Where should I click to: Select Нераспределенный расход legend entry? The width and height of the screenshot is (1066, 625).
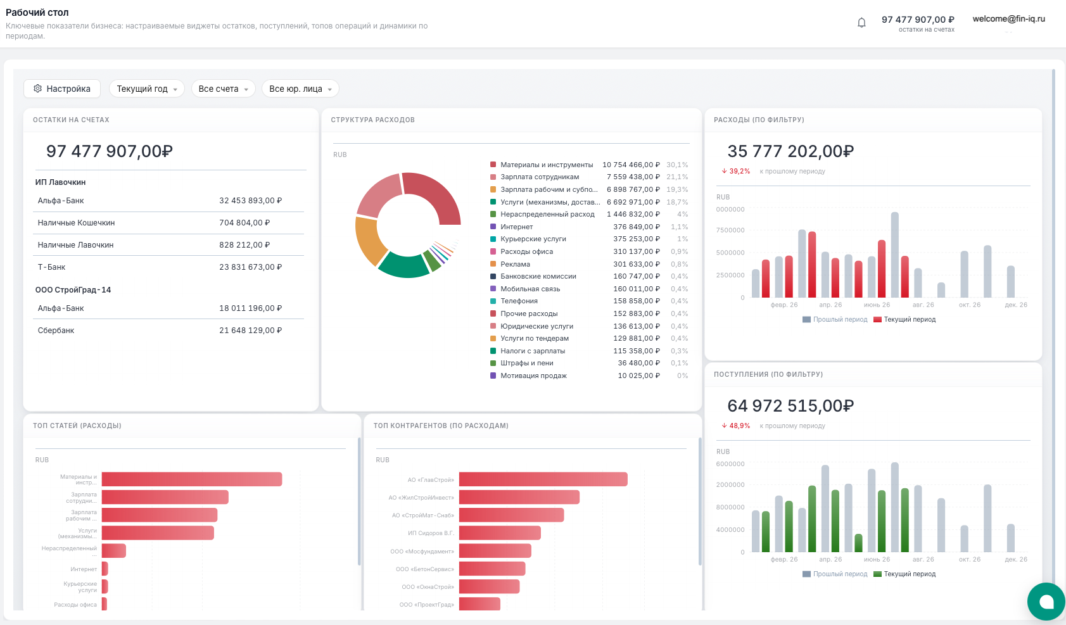[x=589, y=215]
